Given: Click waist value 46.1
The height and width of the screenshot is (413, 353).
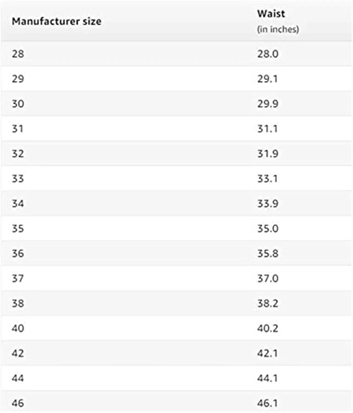Looking at the screenshot, I should (x=267, y=403).
